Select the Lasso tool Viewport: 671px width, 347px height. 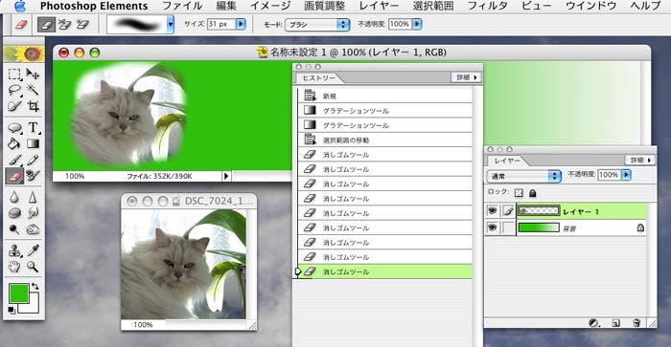tap(14, 90)
